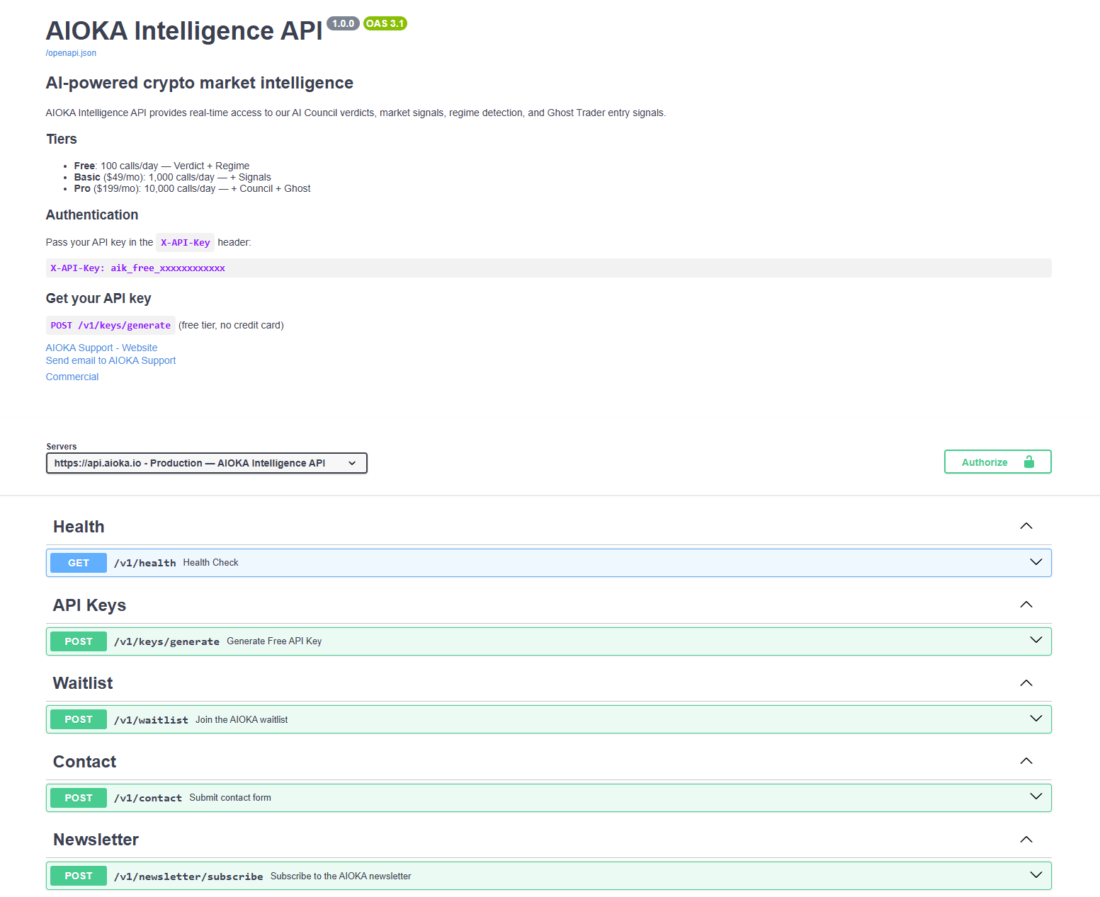Click the Newsletter section heading
1100x897 pixels.
coord(96,840)
